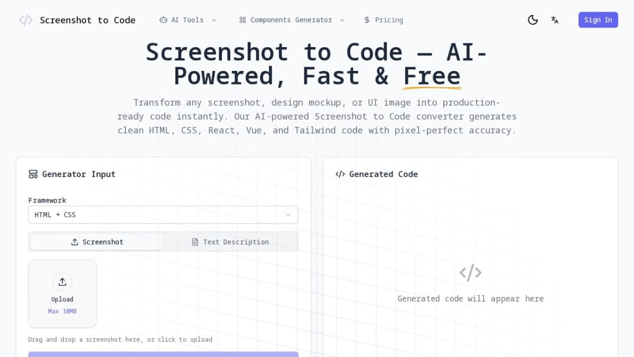Select the Screenshot input mode
634x357 pixels.
click(x=97, y=242)
